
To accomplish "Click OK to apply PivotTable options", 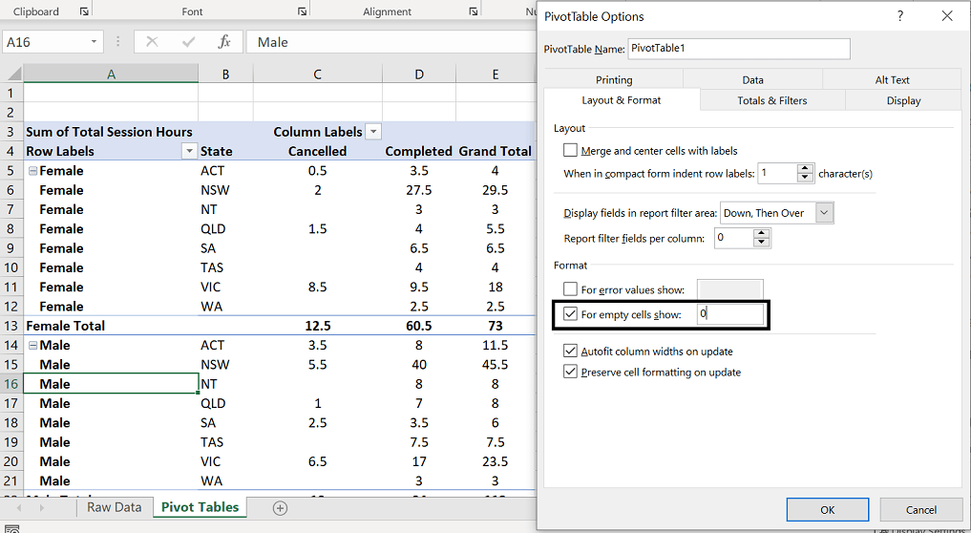I will click(x=828, y=509).
